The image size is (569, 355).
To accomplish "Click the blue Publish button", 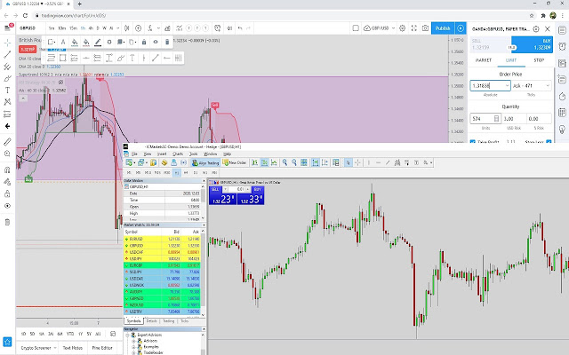I will [443, 28].
